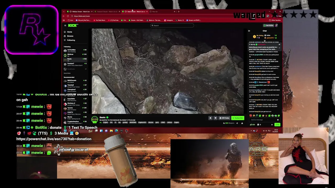The height and width of the screenshot is (188, 335).
Task: Open the Kick hamburger sidebar menu
Action: click(65, 25)
